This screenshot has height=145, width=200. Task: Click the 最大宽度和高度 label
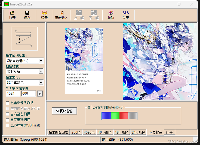(x=17, y=89)
